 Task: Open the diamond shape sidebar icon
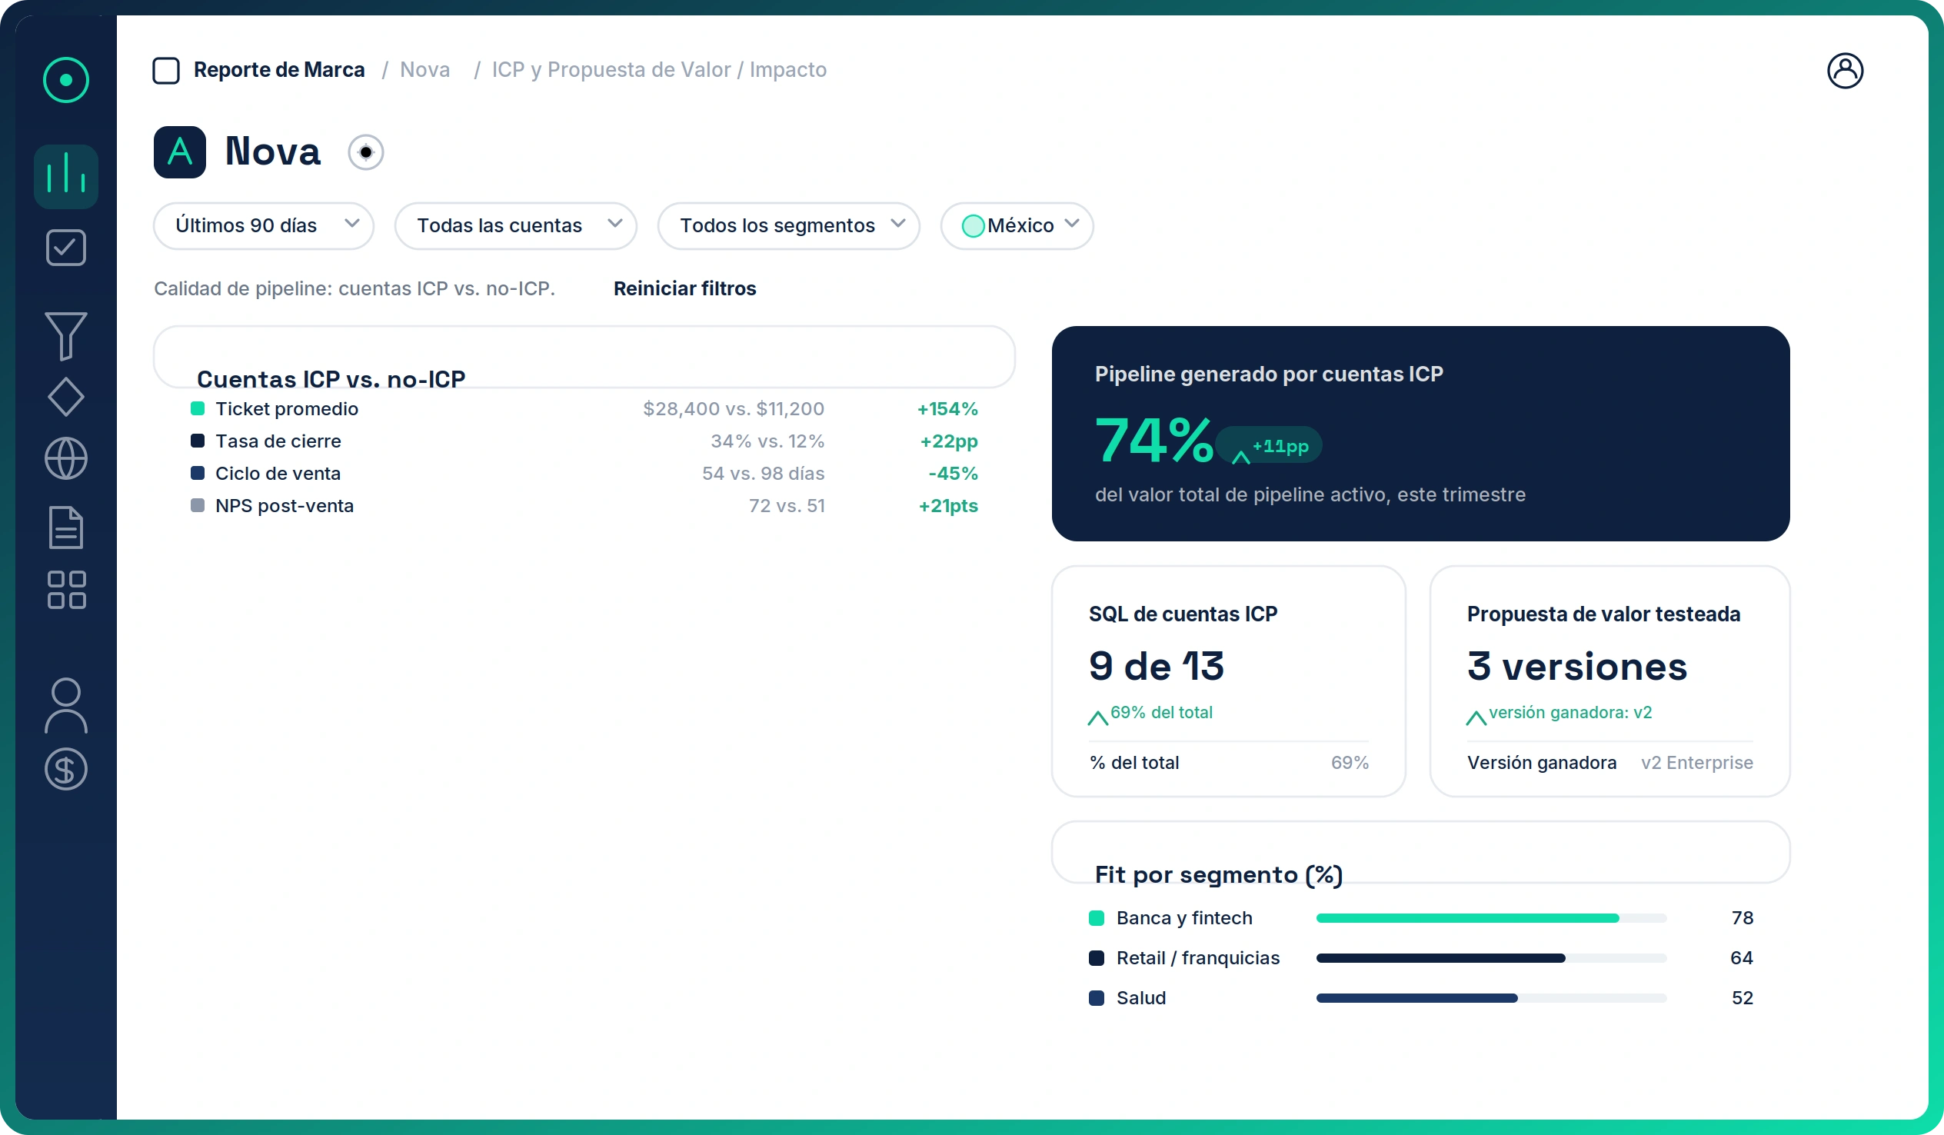[x=65, y=397]
